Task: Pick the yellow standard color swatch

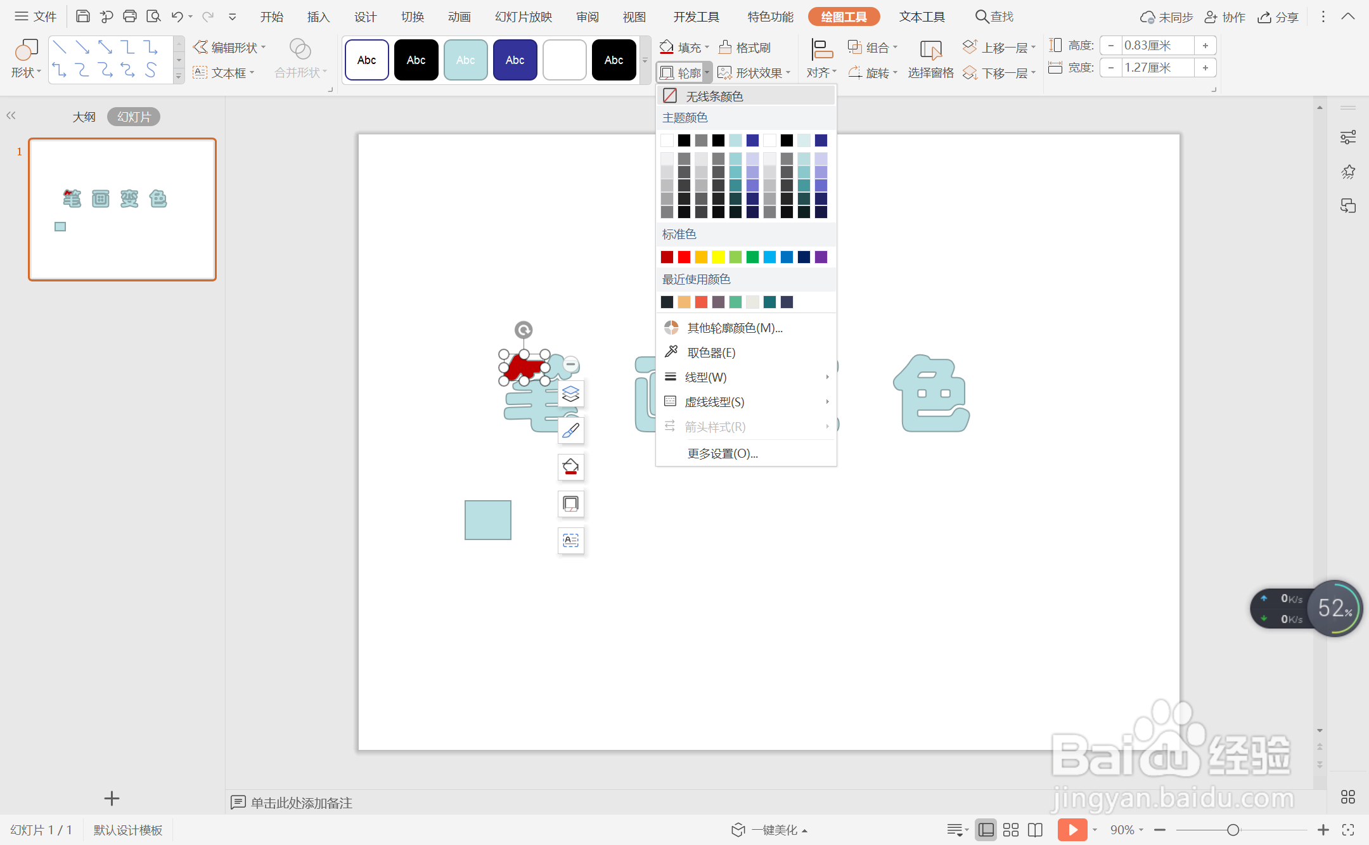Action: tap(718, 257)
